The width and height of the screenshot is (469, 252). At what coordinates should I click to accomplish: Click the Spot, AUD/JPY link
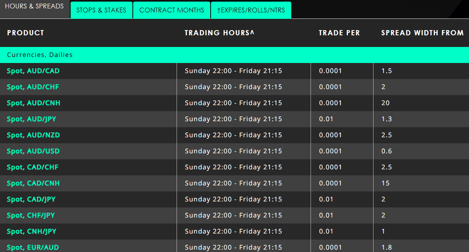click(31, 119)
